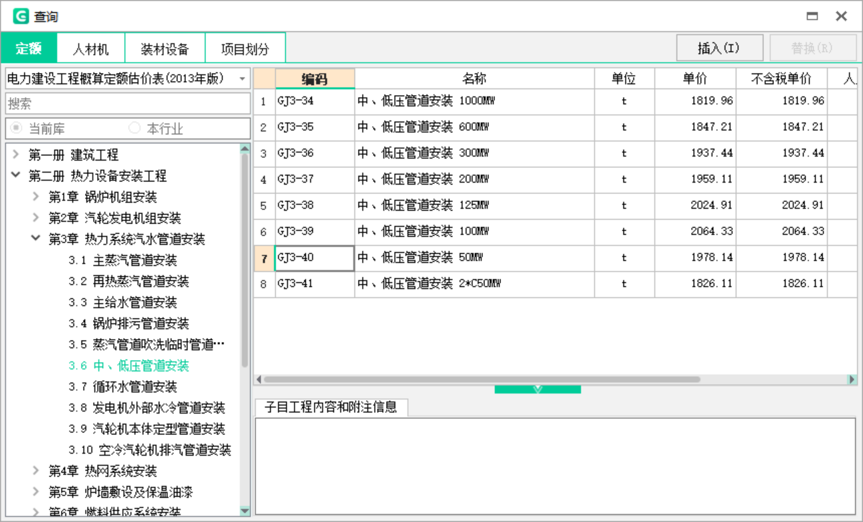Switch to the 项目划分 tab
This screenshot has width=863, height=522.
pyautogui.click(x=245, y=49)
